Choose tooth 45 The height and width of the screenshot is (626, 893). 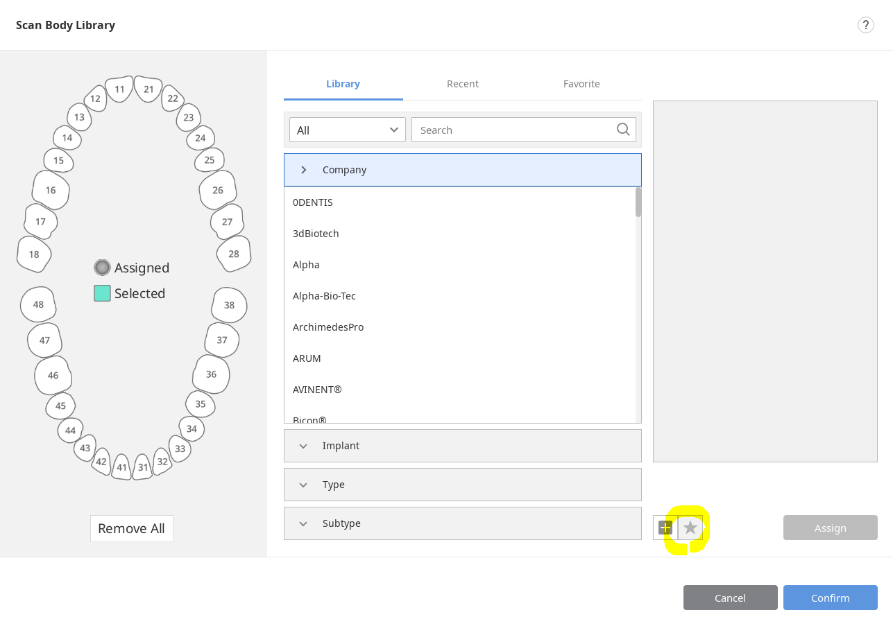(x=60, y=406)
